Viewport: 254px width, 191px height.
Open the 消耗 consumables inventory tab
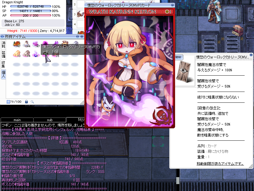[3, 45]
